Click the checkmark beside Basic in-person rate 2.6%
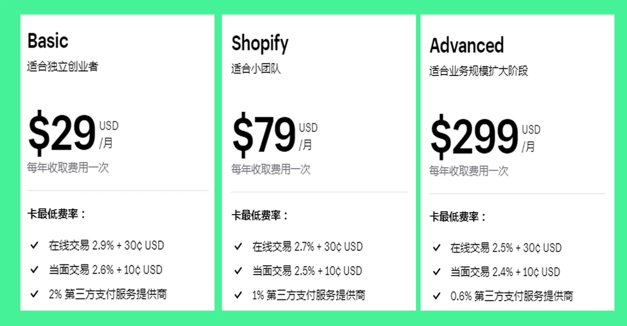 coord(34,270)
